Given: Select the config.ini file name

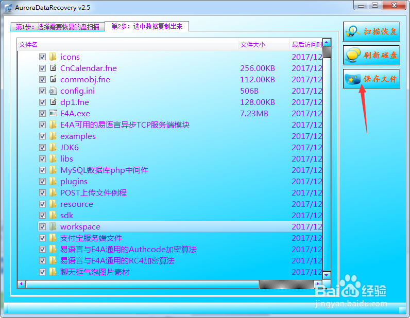Looking at the screenshot, I should pos(77,91).
